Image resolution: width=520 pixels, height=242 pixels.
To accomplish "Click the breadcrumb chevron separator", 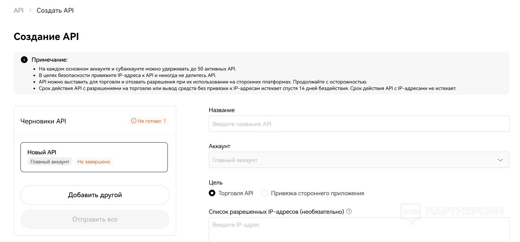I will (30, 10).
